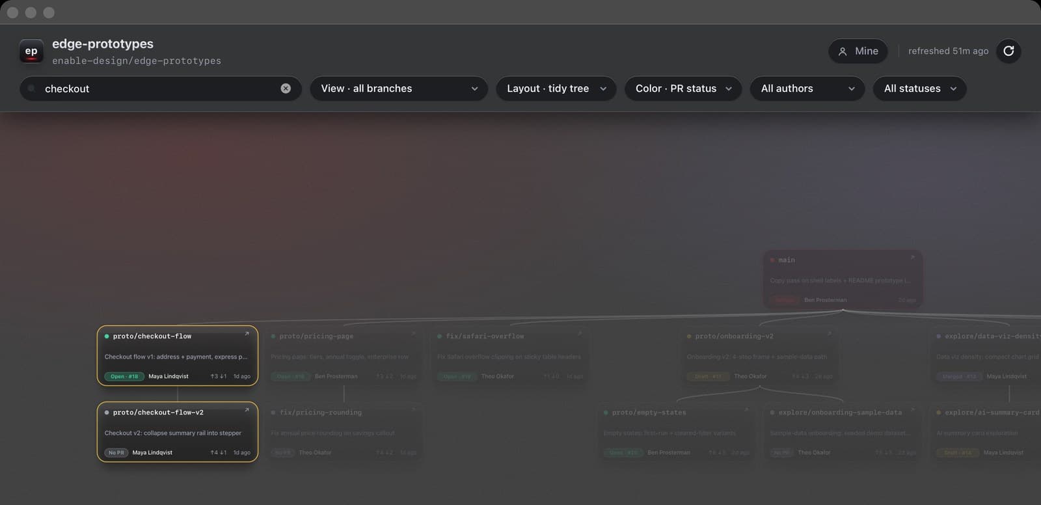Open the Layout tidy tree dropdown
Viewport: 1041px width, 505px height.
pos(556,89)
